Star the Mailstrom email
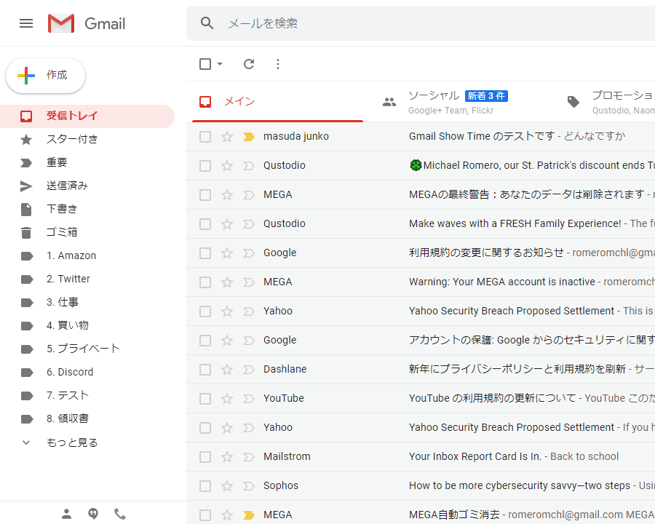The width and height of the screenshot is (655, 524). point(227,457)
